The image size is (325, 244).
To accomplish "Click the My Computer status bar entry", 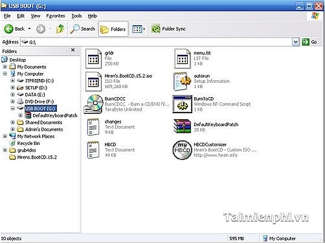I will tap(279, 239).
